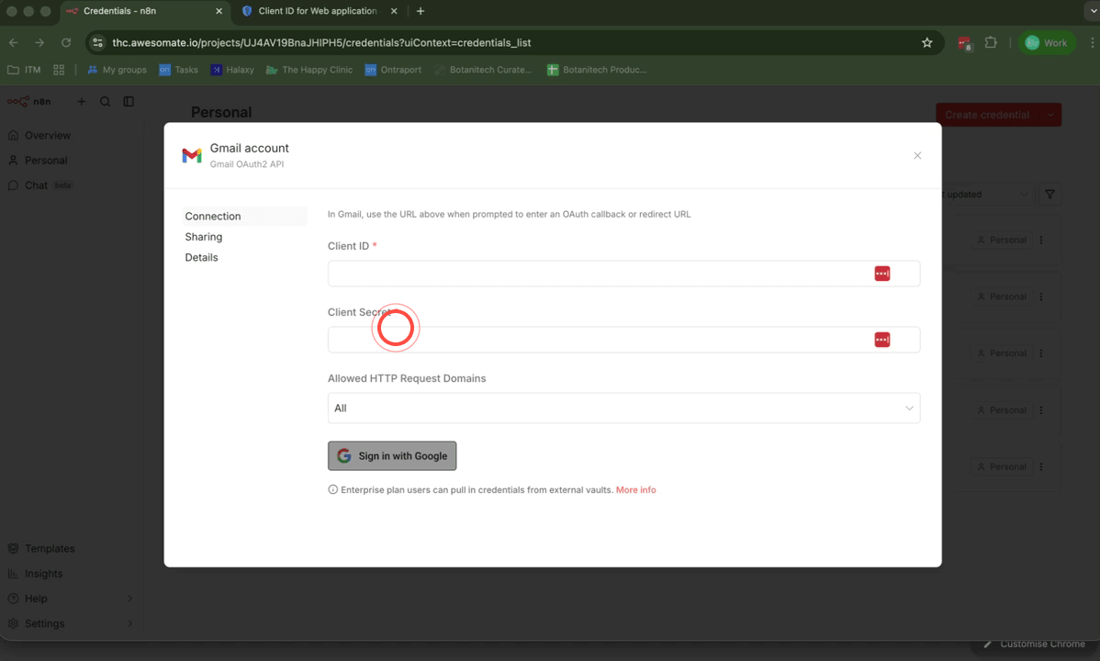Viewport: 1100px width, 661px height.
Task: Click the panel toggle icon beside search
Action: [x=129, y=101]
